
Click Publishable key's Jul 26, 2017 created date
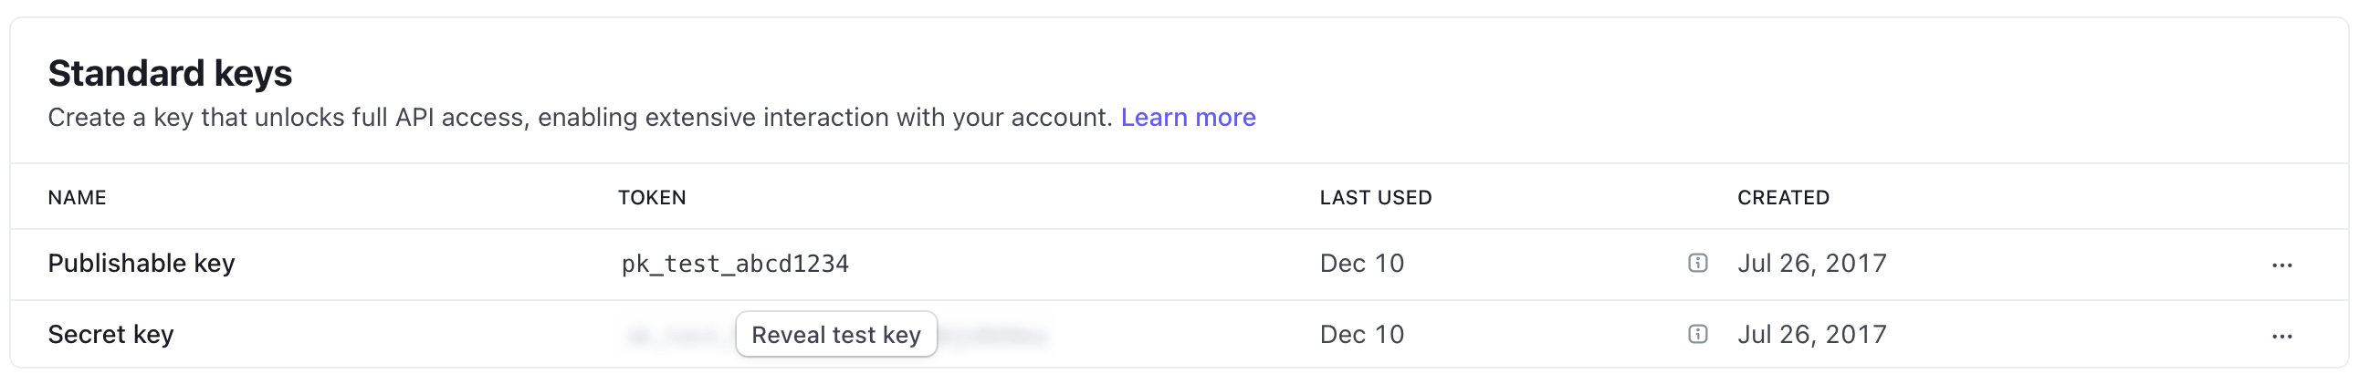click(1810, 264)
